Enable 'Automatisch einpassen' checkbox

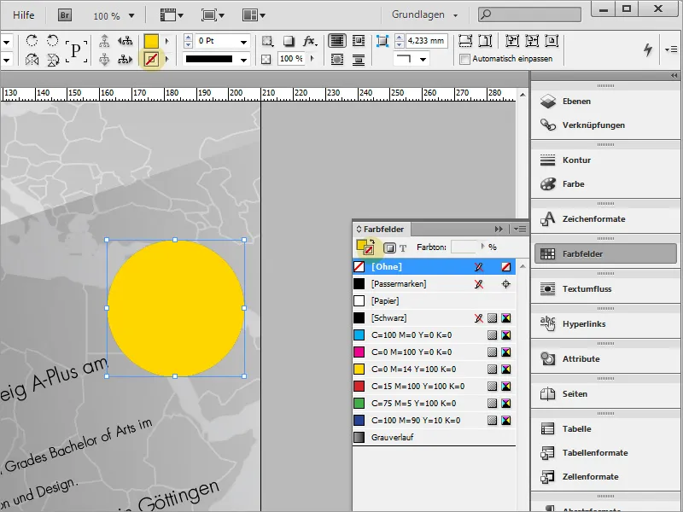point(464,59)
